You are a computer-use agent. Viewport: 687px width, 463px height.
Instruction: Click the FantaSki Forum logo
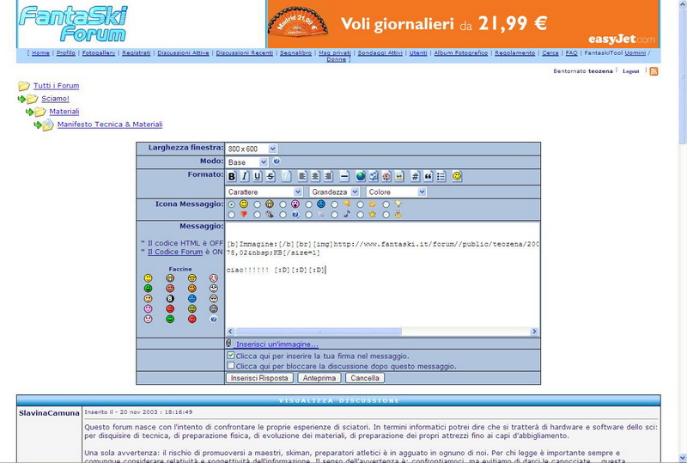pos(73,24)
